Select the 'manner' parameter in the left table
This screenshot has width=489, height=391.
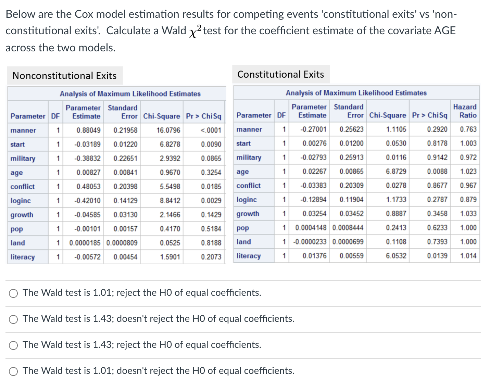coord(23,130)
